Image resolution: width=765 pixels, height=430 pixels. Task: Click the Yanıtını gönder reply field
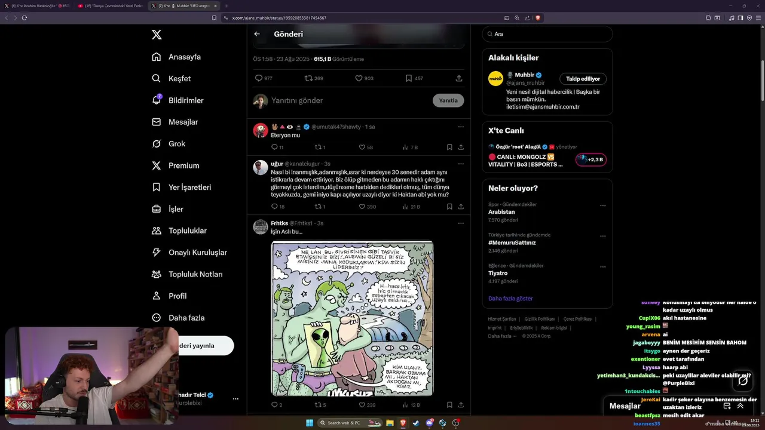coord(350,100)
